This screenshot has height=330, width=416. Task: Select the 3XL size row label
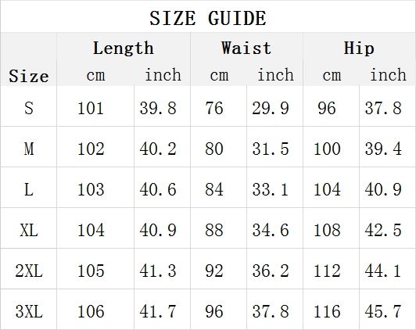coord(29,311)
